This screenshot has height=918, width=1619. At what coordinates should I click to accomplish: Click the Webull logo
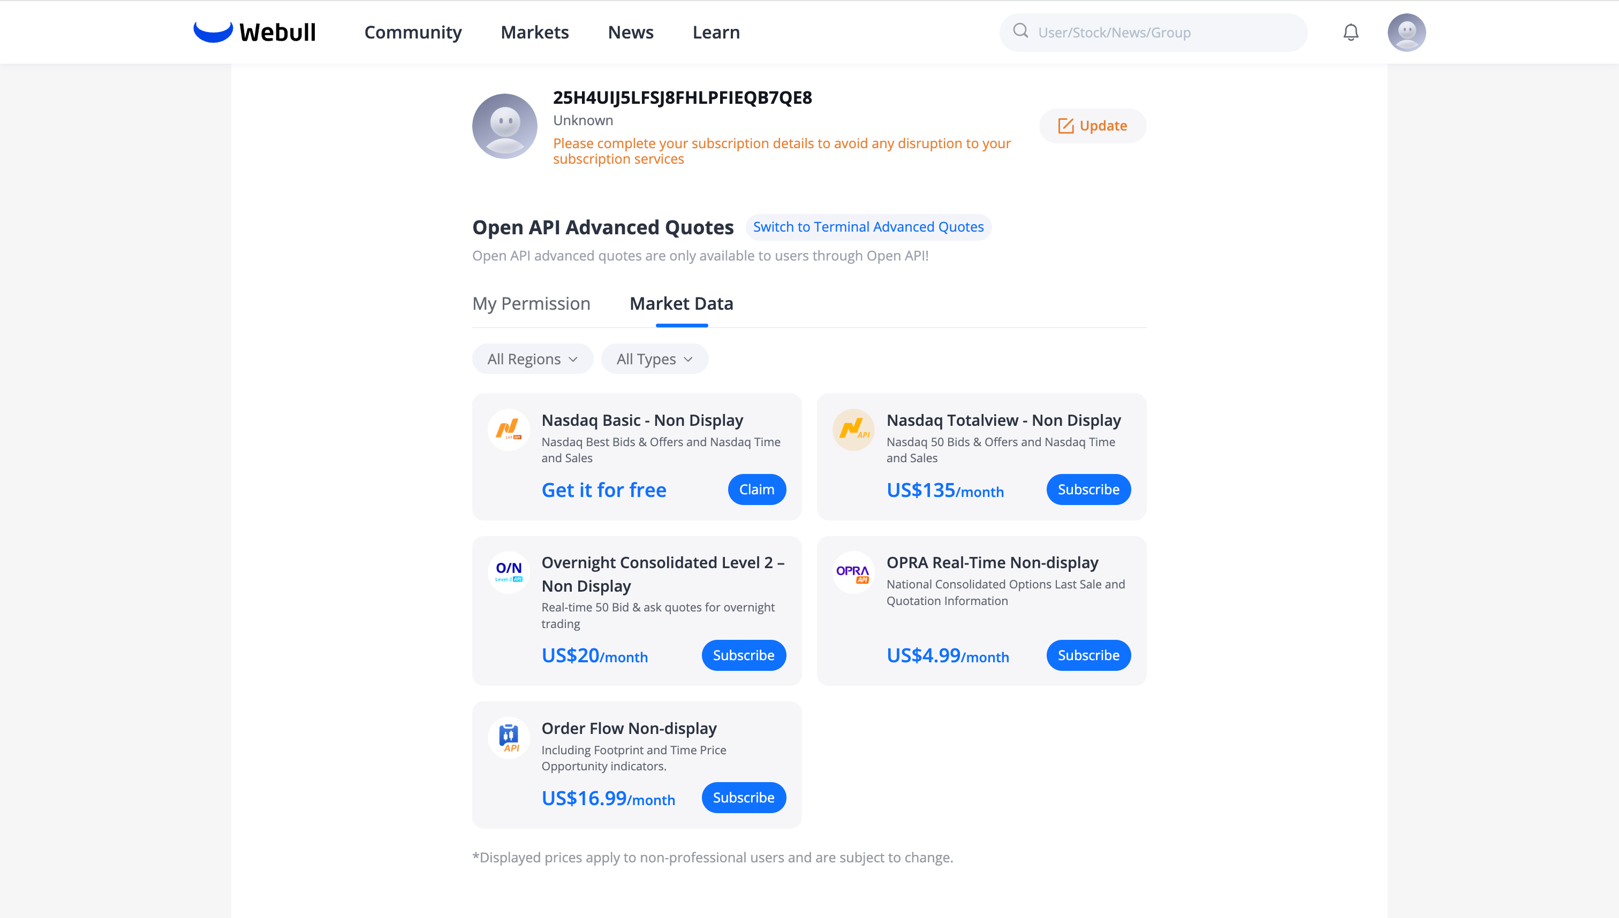pyautogui.click(x=254, y=32)
